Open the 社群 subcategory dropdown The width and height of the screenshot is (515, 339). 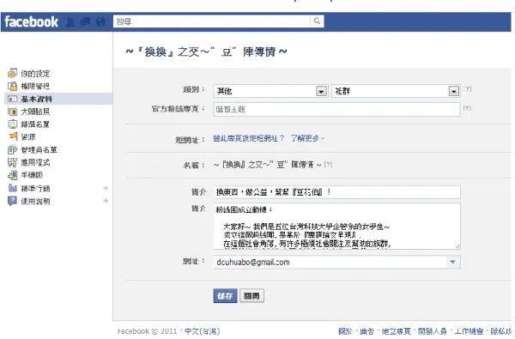(x=396, y=91)
